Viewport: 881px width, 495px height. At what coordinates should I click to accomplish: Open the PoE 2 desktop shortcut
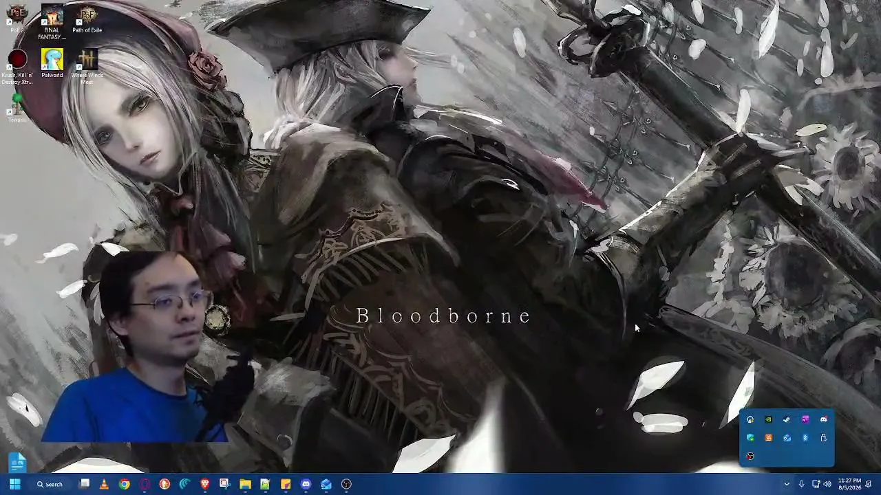coord(17,20)
